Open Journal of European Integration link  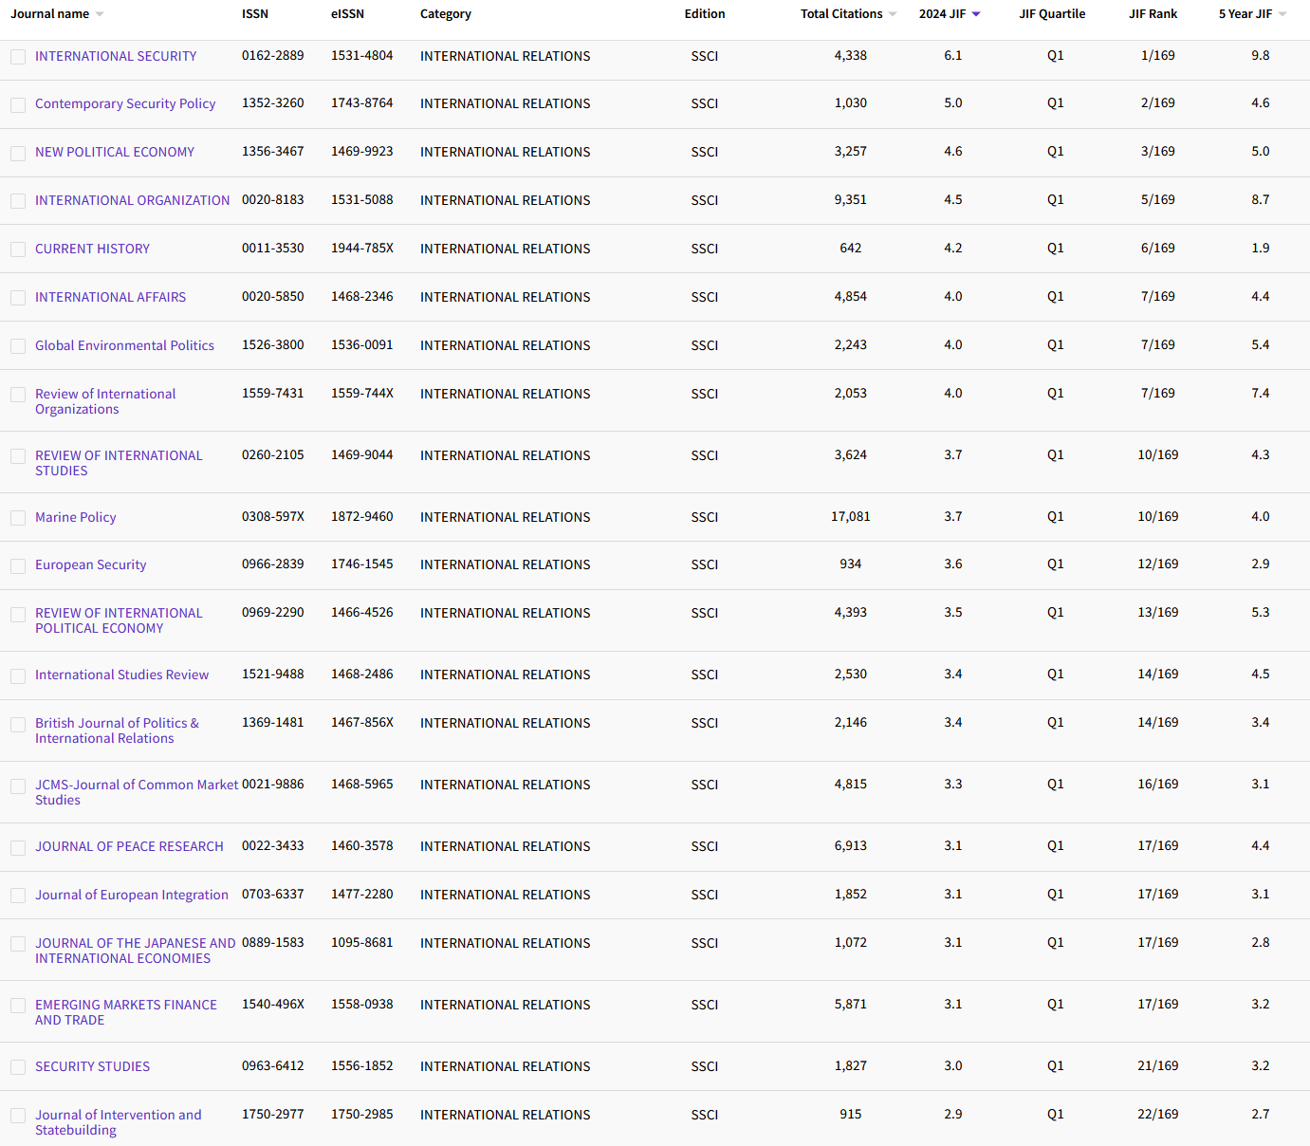[132, 895]
